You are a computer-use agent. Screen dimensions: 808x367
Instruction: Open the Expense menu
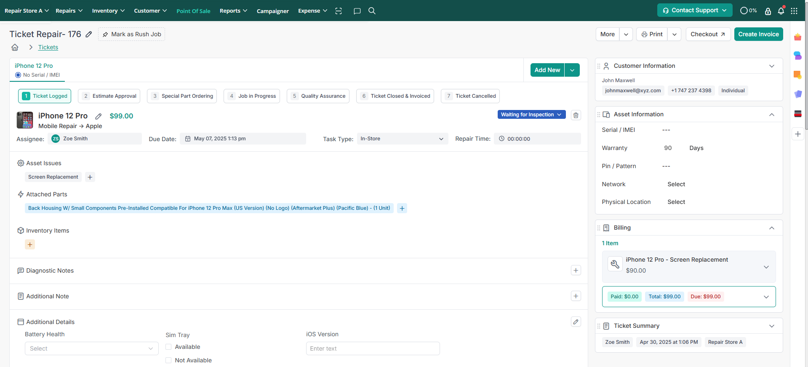pyautogui.click(x=312, y=11)
